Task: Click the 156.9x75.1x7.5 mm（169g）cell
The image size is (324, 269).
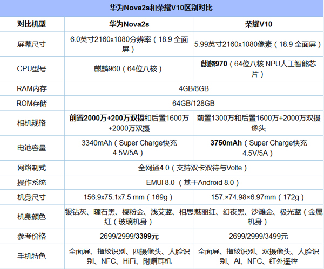Action: (128, 197)
